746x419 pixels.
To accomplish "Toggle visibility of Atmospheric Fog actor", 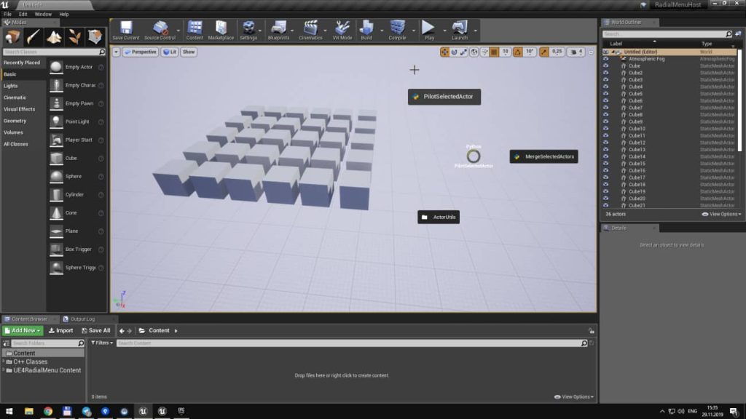I will [605, 59].
